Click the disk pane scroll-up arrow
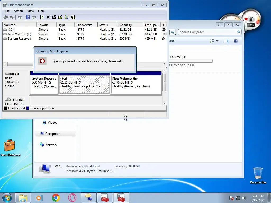The width and height of the screenshot is (271, 203). (165, 71)
